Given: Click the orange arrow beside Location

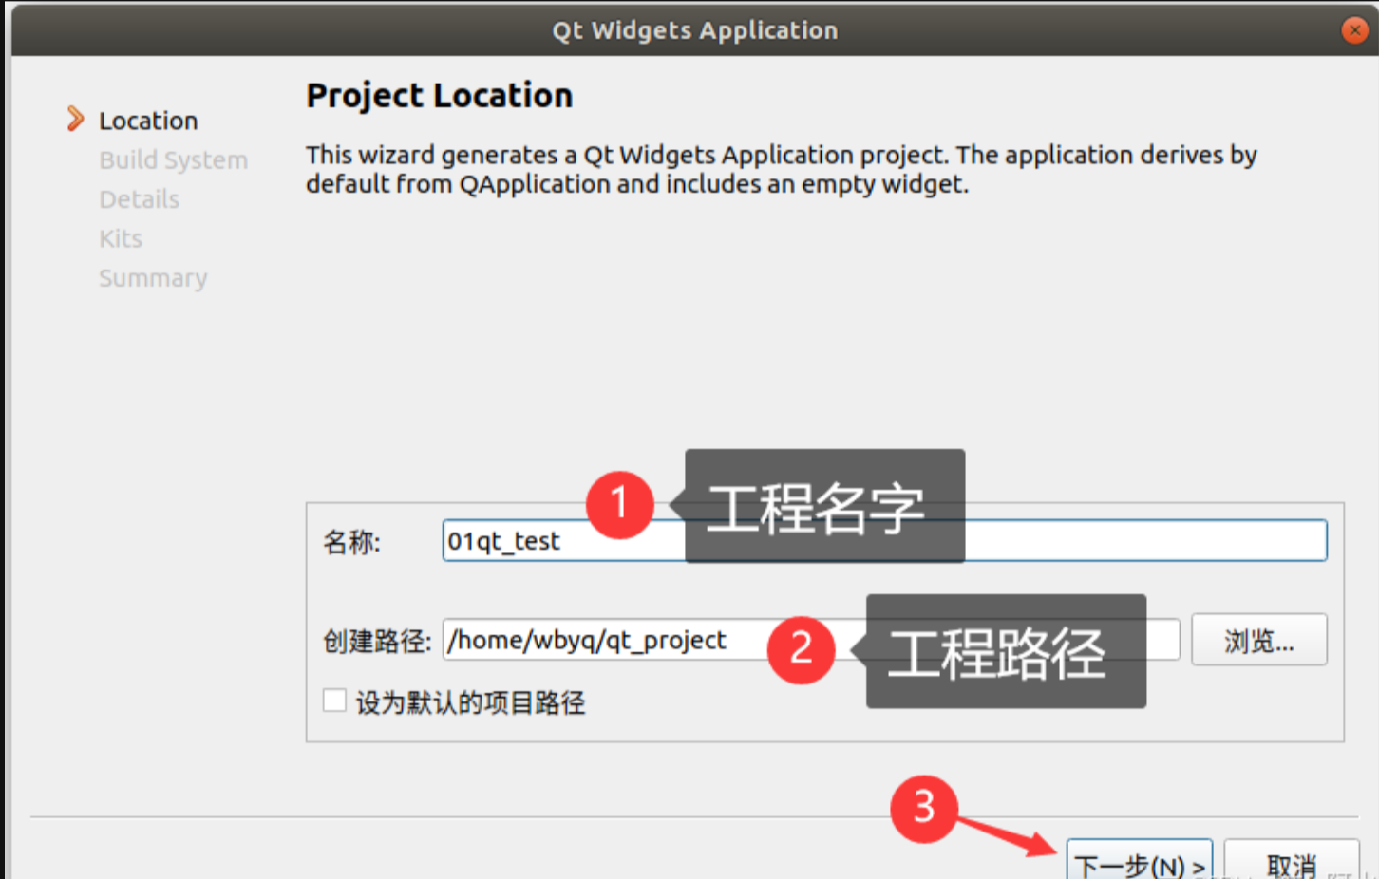Looking at the screenshot, I should tap(75, 119).
